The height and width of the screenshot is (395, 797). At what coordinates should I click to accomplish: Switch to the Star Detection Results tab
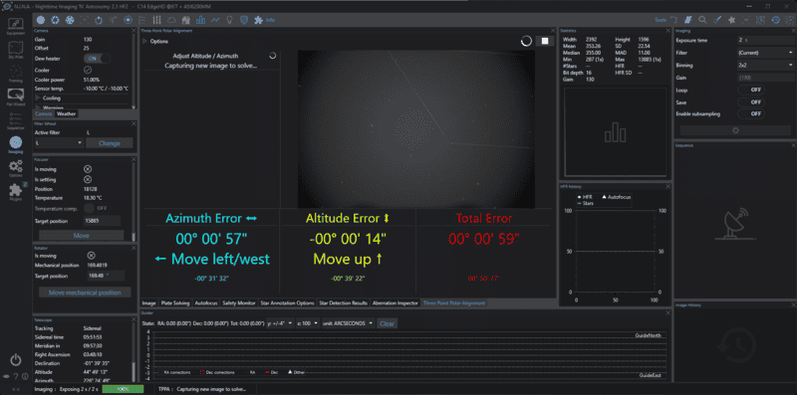click(x=343, y=303)
